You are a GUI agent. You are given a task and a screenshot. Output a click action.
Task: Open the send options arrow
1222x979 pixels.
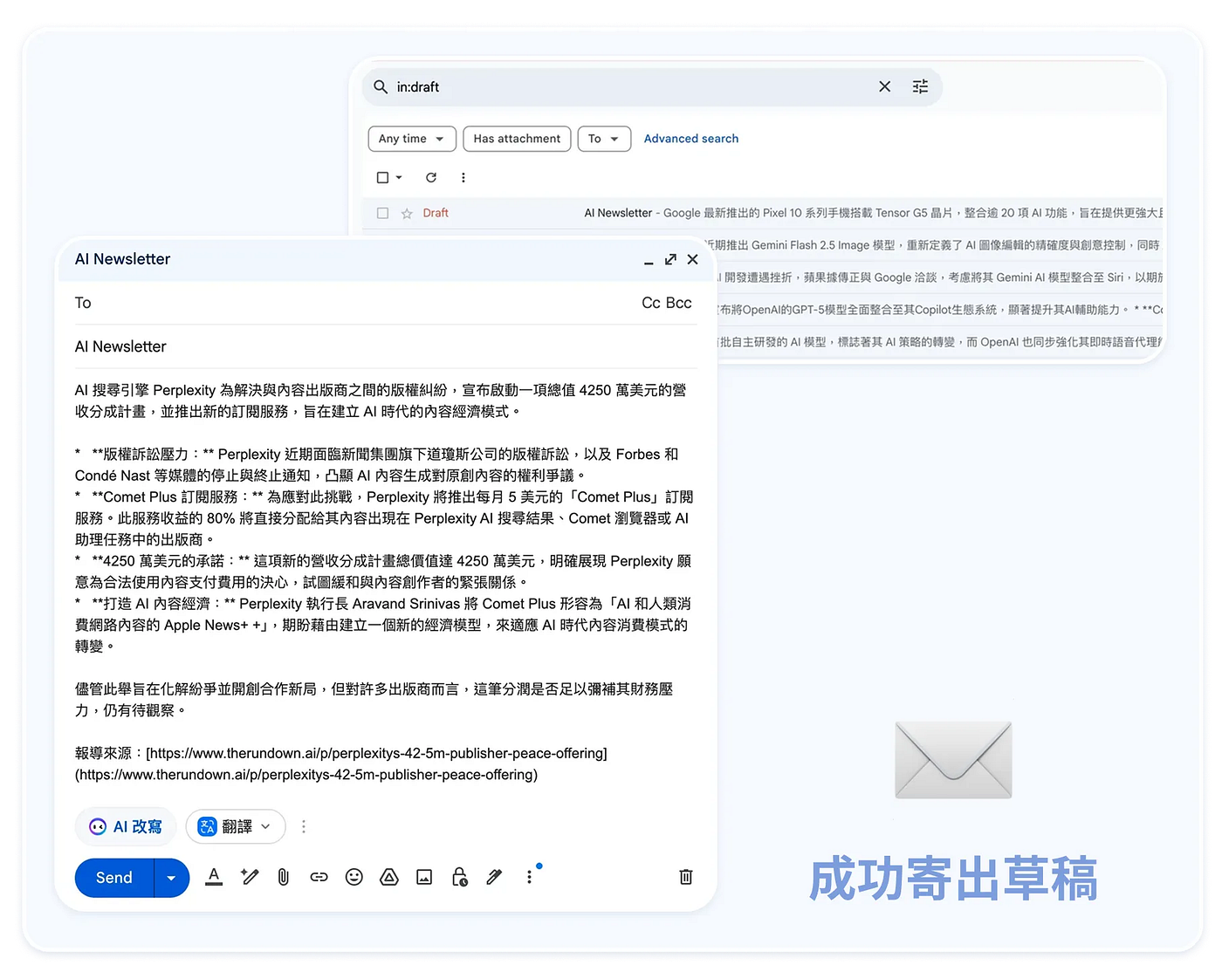[172, 878]
